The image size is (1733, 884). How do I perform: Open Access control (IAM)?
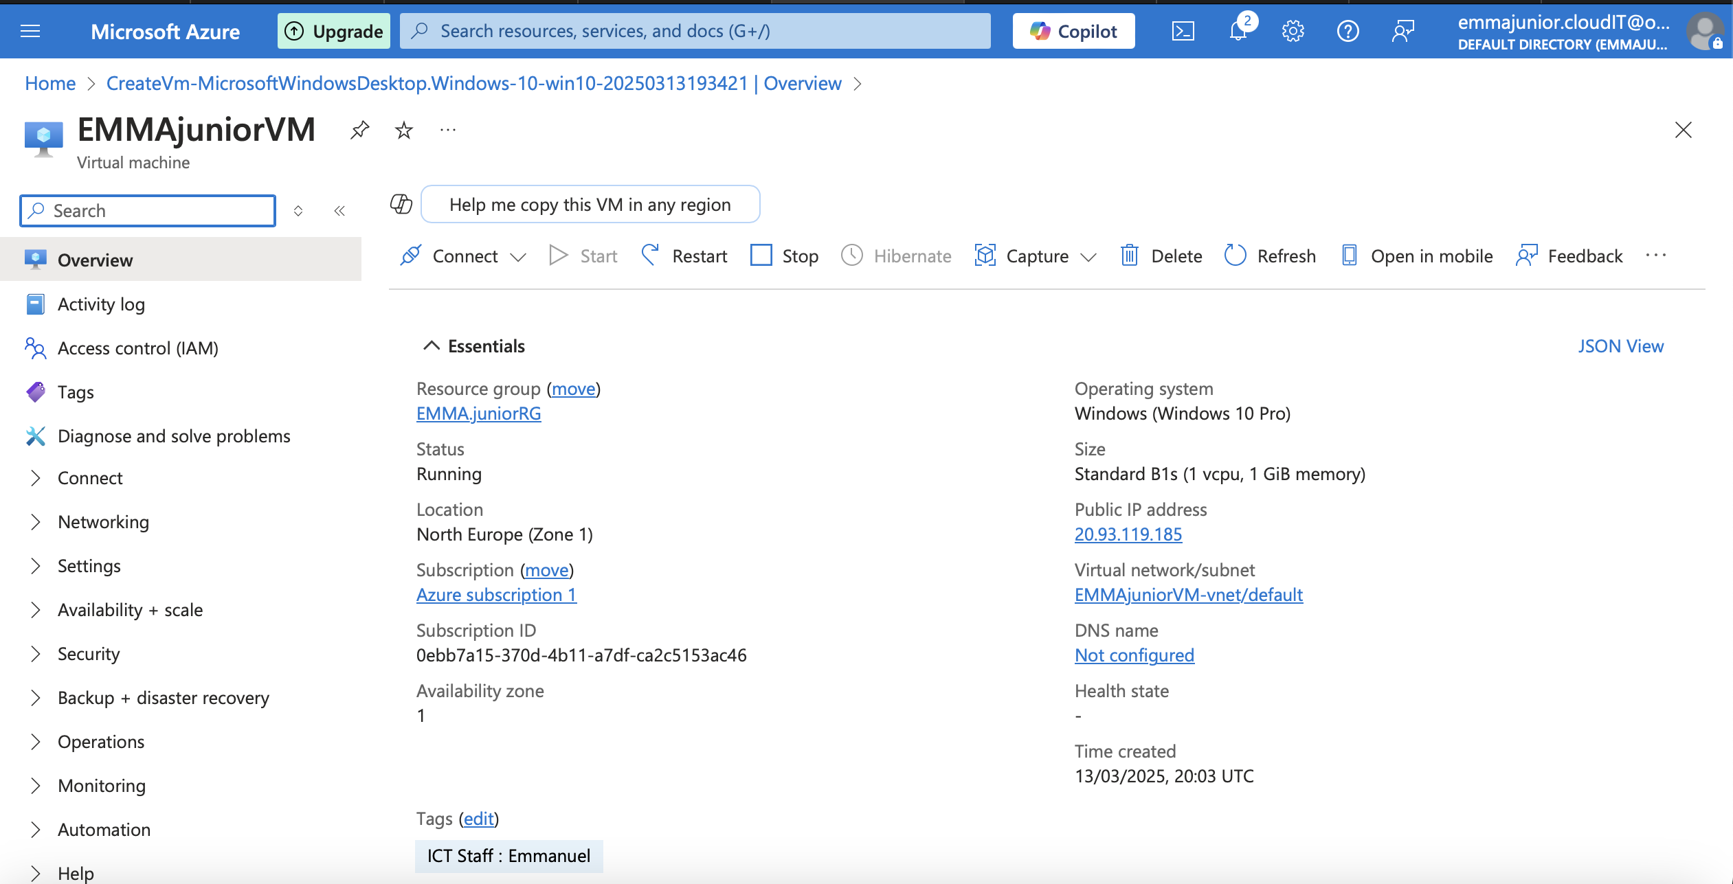pyautogui.click(x=138, y=348)
